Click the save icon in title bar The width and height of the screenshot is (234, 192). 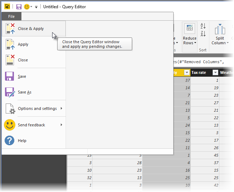point(19,7)
